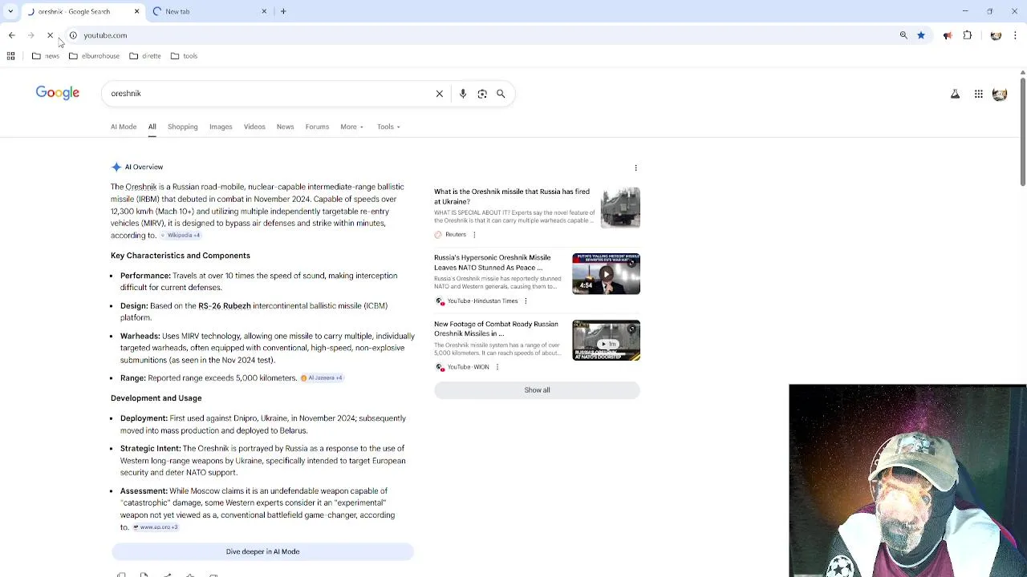
Task: Open the Wikipedia +4 source chip
Action: click(181, 236)
